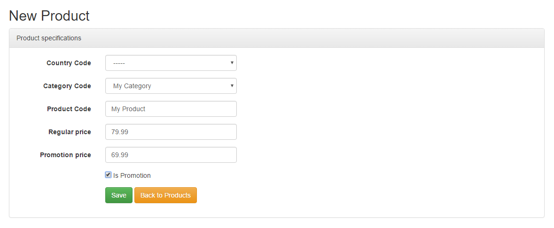The width and height of the screenshot is (554, 228).
Task: Open the Country Code dropdown
Action: click(x=171, y=63)
